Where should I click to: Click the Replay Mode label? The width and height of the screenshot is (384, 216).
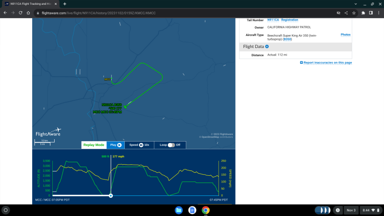[94, 145]
